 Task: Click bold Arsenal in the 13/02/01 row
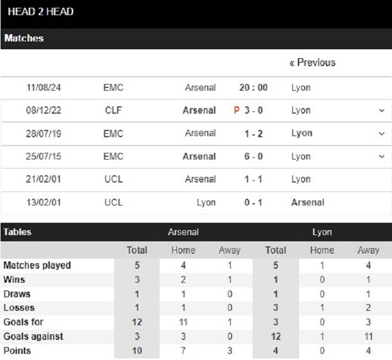pyautogui.click(x=308, y=202)
